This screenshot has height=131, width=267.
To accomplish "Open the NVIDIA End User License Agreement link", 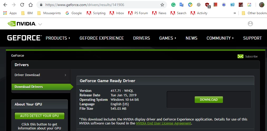I will pyautogui.click(x=164, y=123).
